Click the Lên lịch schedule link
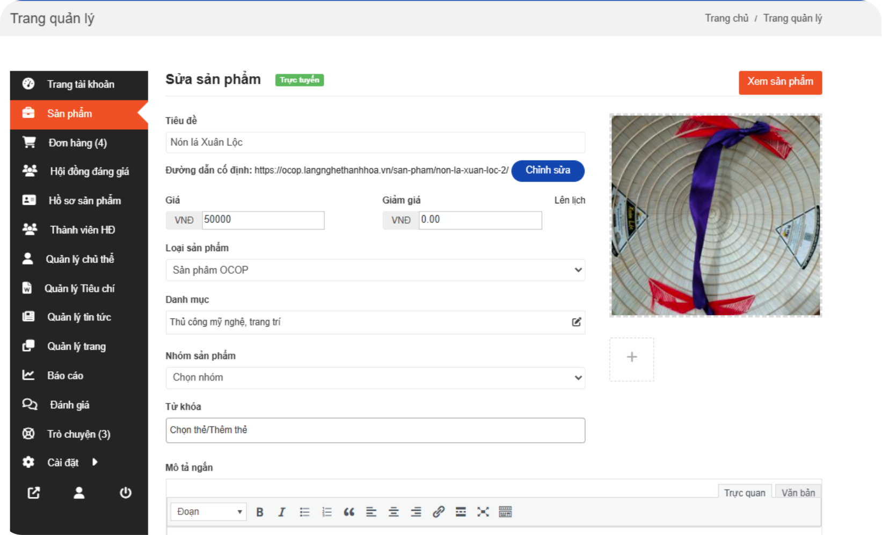Image resolution: width=882 pixels, height=535 pixels. [570, 200]
